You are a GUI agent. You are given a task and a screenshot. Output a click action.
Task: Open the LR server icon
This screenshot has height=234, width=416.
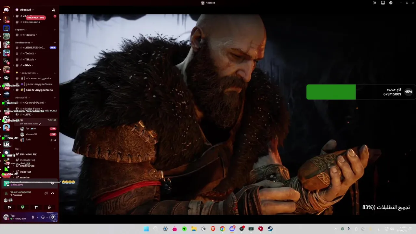pos(6,145)
